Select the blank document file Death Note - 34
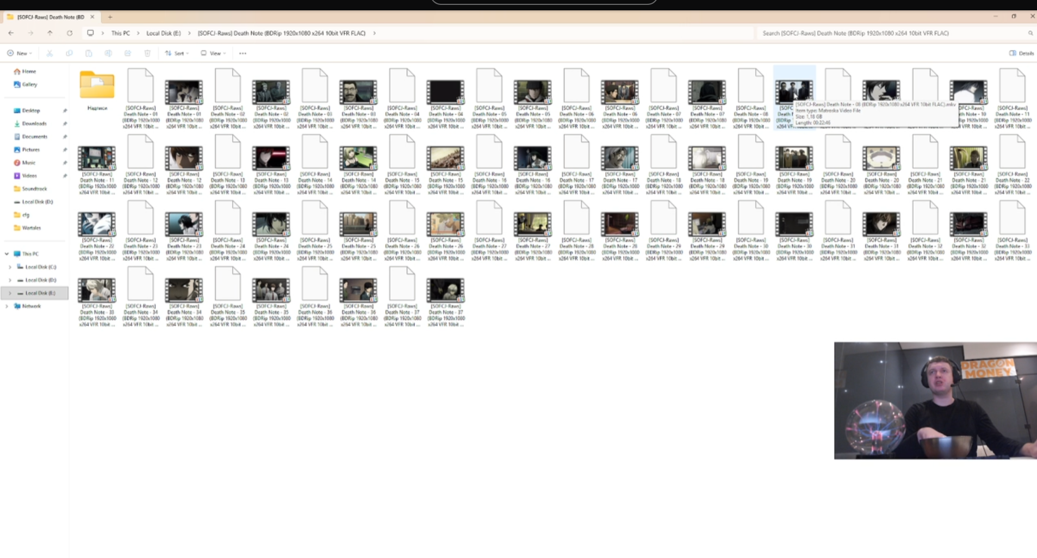Screen dimensions: 1037x558 (x=140, y=296)
